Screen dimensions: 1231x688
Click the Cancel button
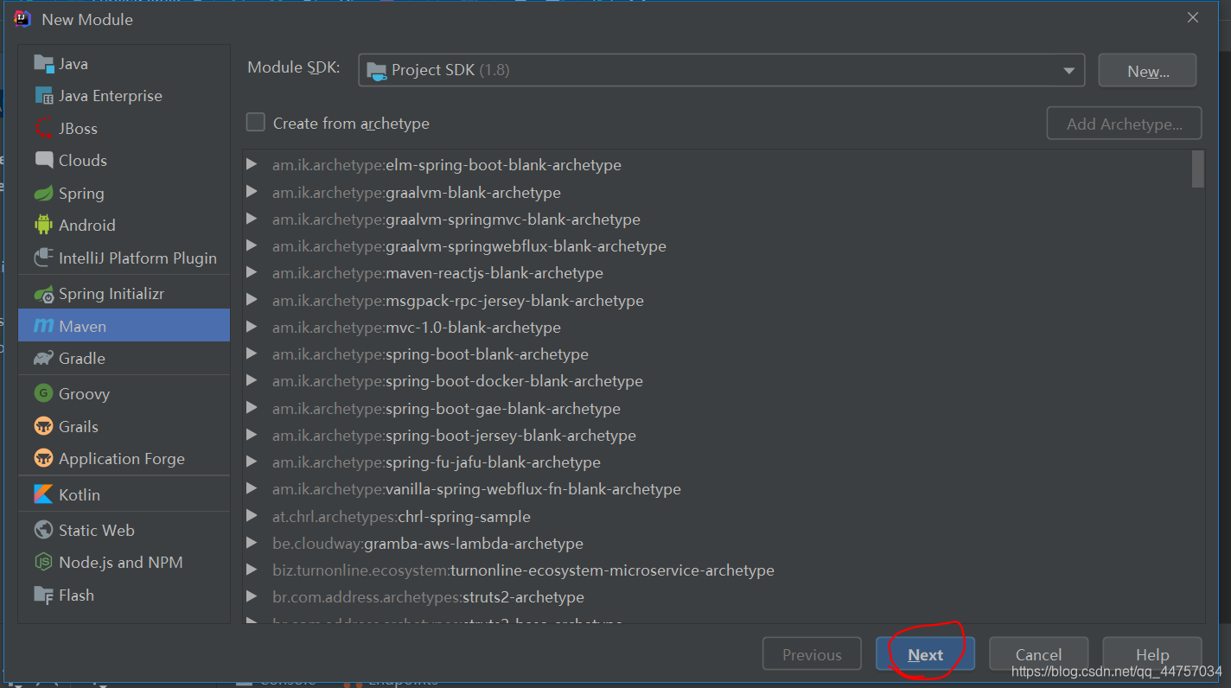[1038, 654]
